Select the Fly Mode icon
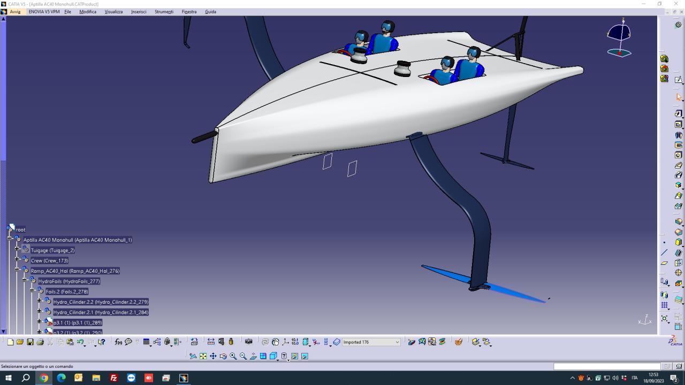 tap(193, 356)
